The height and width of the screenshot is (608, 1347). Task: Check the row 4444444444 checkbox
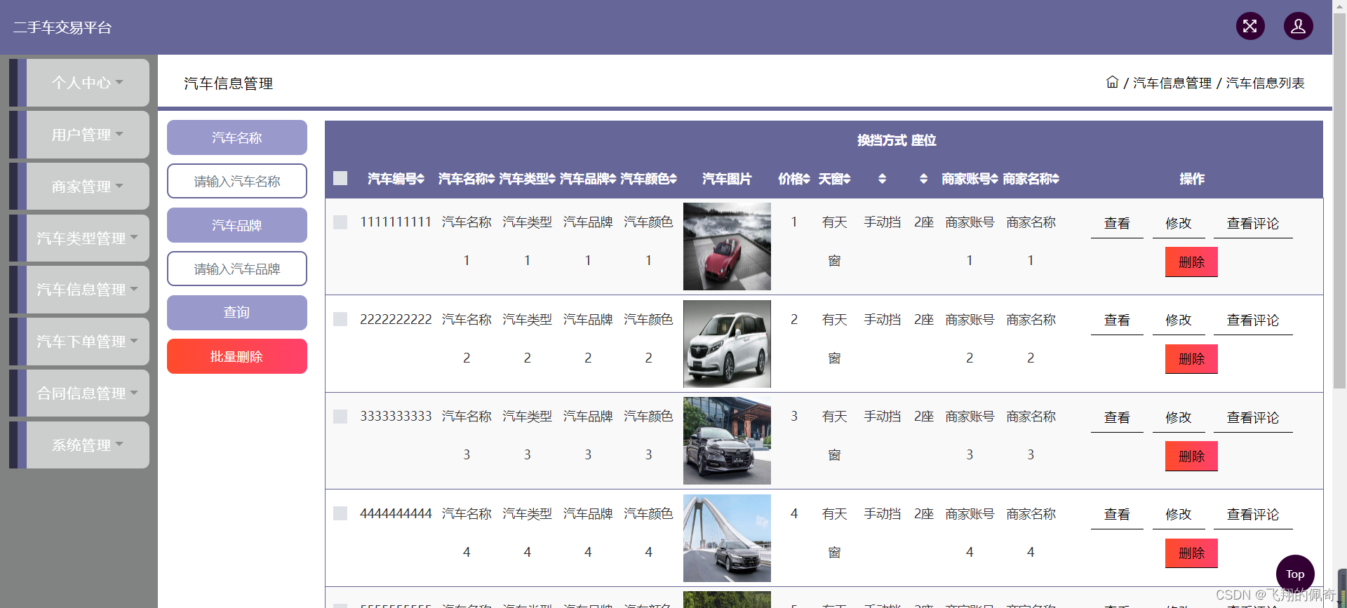point(340,513)
